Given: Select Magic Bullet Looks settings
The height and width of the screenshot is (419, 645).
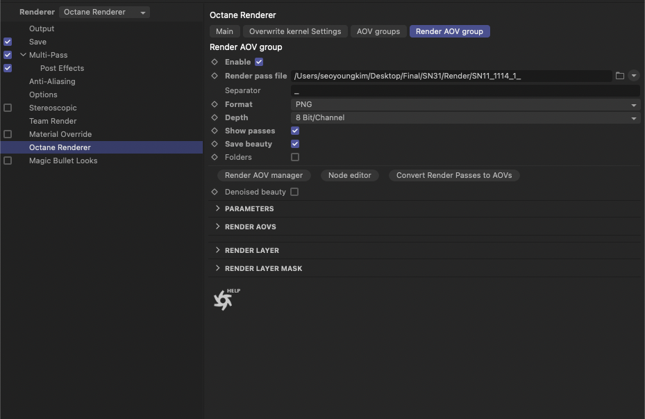Looking at the screenshot, I should 63,161.
